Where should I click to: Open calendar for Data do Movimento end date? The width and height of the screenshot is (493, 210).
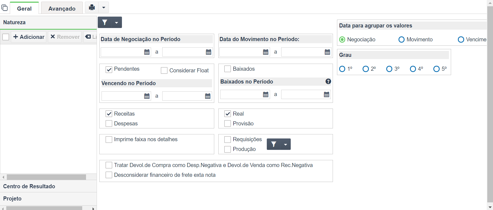(x=327, y=52)
